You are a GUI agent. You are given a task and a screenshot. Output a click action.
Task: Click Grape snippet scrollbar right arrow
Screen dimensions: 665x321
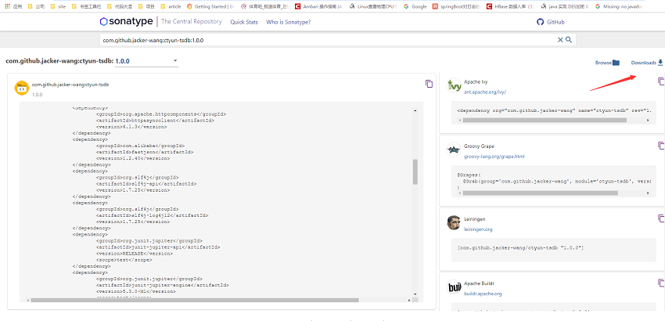(648, 193)
